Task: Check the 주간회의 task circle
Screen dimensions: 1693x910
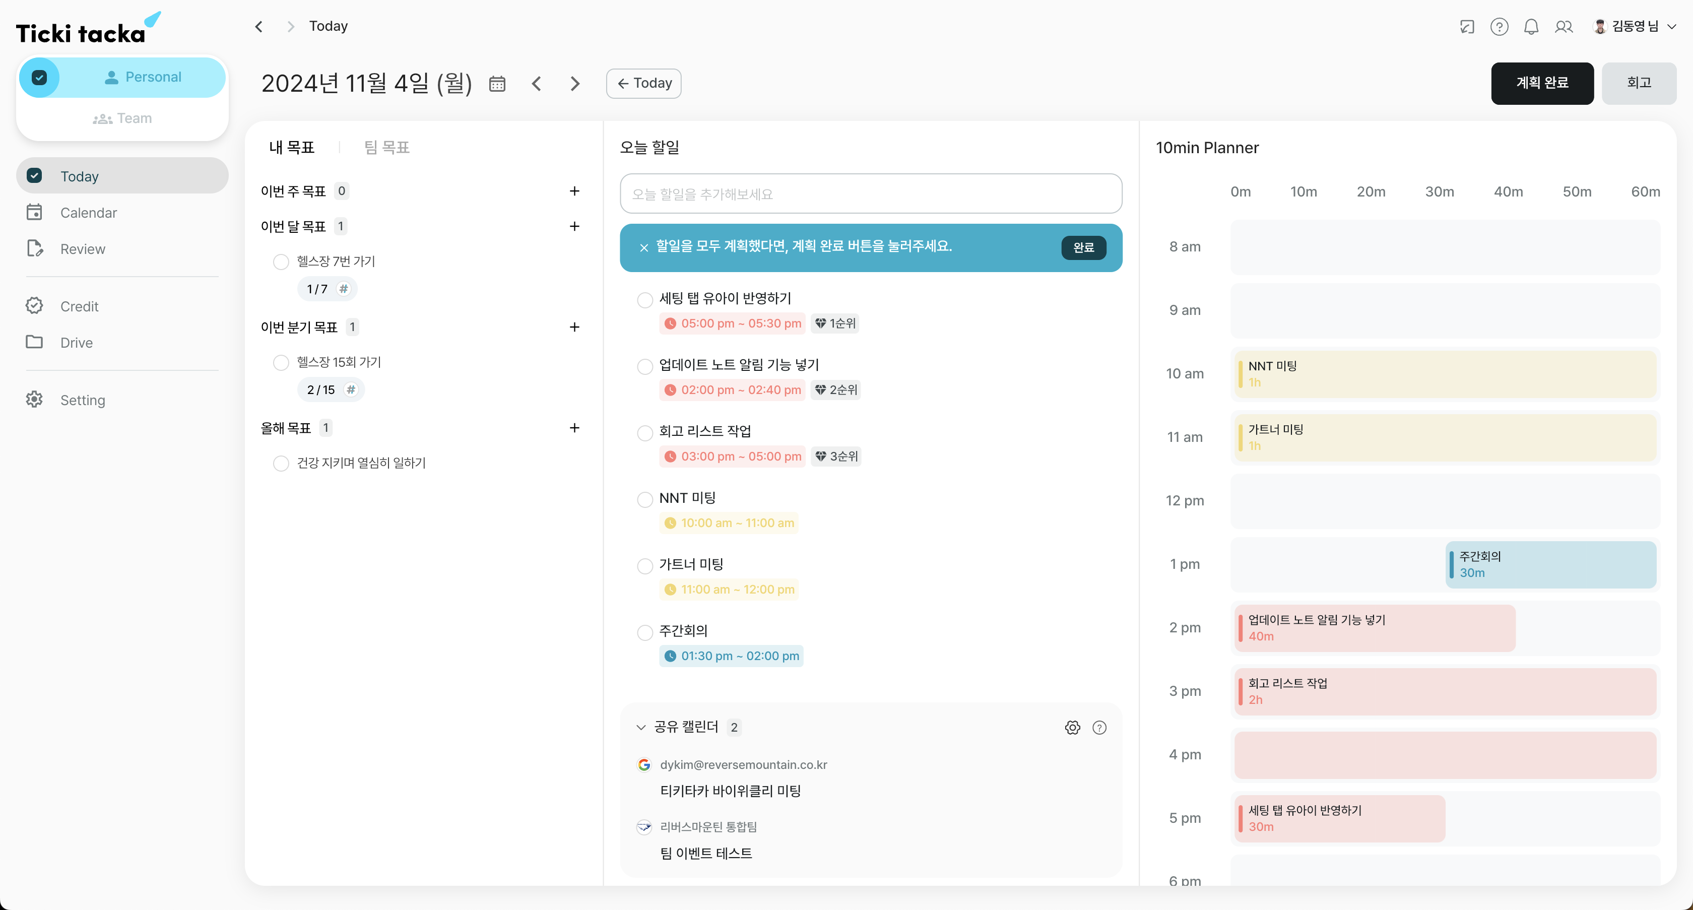Action: tap(645, 632)
